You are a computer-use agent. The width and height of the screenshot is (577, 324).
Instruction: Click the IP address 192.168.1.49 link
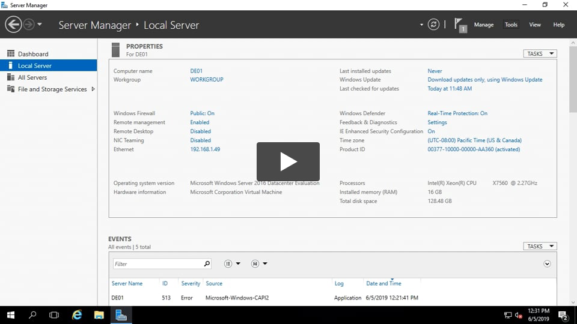tap(205, 149)
